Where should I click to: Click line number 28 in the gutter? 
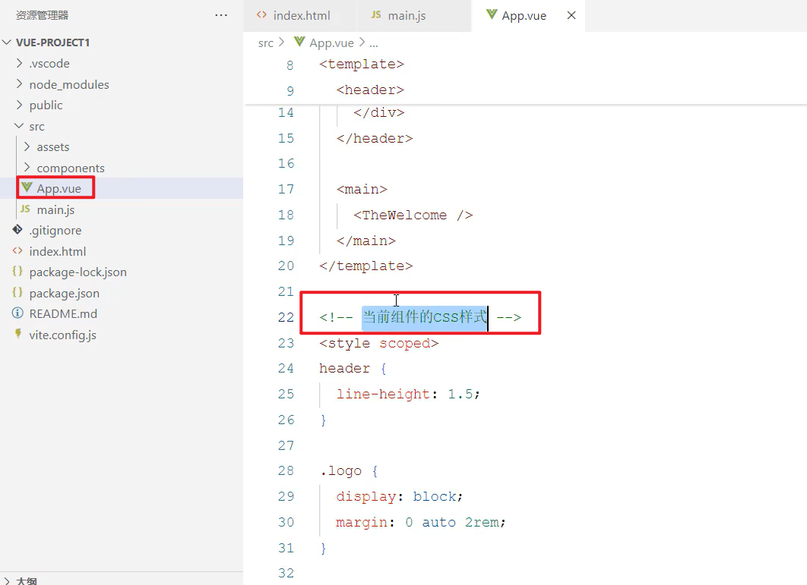pos(286,471)
